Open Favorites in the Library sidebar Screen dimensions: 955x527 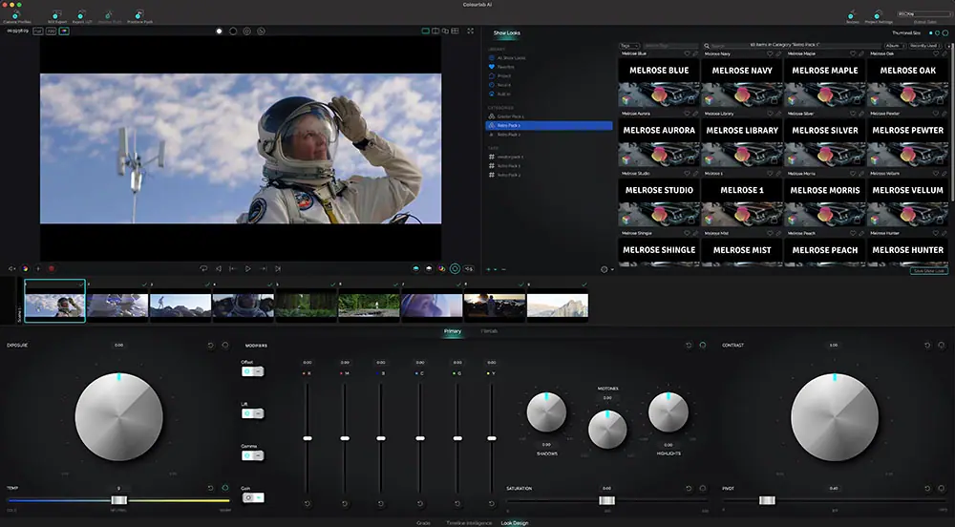(504, 67)
